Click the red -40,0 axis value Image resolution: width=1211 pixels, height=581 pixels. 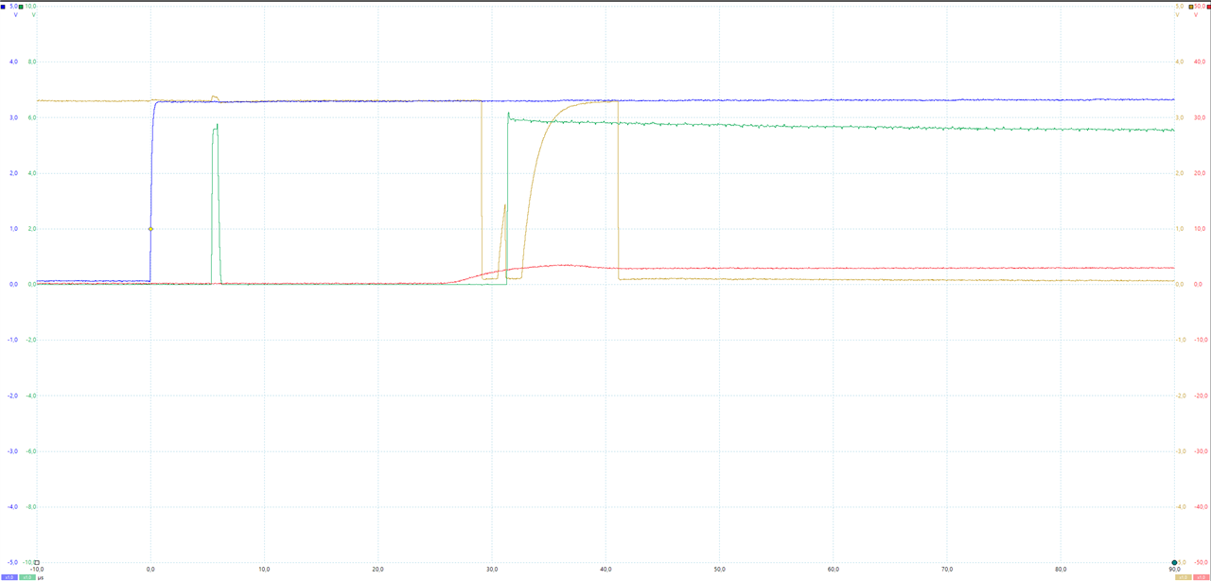pyautogui.click(x=1201, y=507)
